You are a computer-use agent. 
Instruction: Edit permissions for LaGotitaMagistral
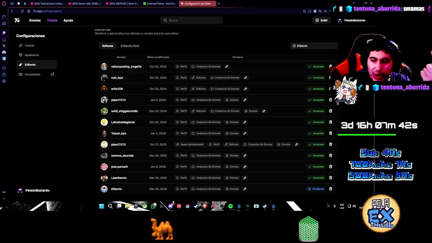click(245, 122)
